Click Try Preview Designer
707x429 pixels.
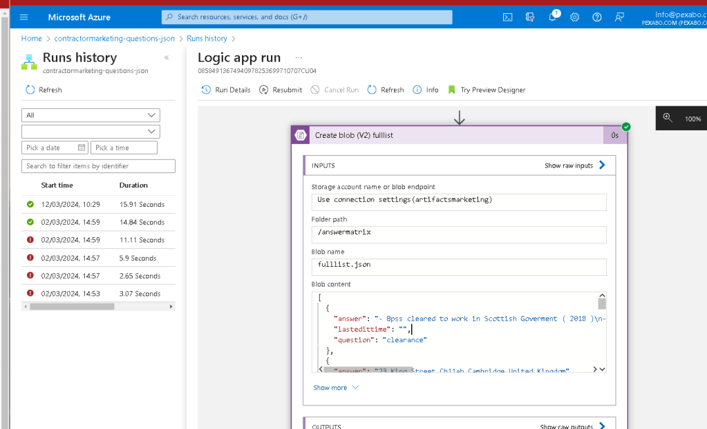coord(487,90)
